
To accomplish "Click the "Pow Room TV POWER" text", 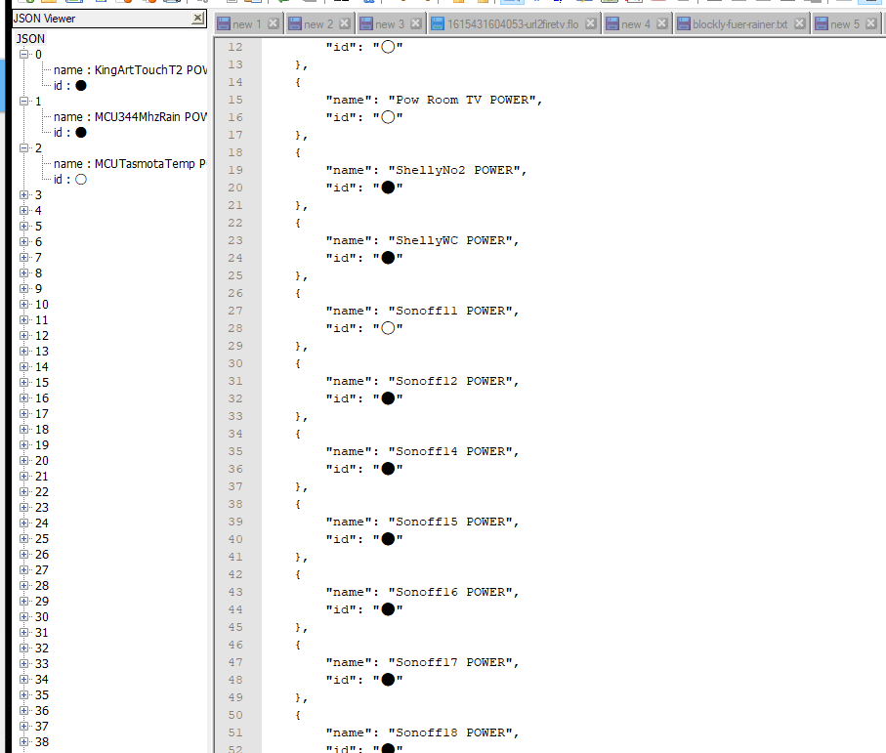I will pos(462,100).
